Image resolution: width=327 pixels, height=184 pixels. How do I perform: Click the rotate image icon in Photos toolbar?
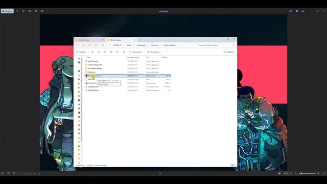17,11
